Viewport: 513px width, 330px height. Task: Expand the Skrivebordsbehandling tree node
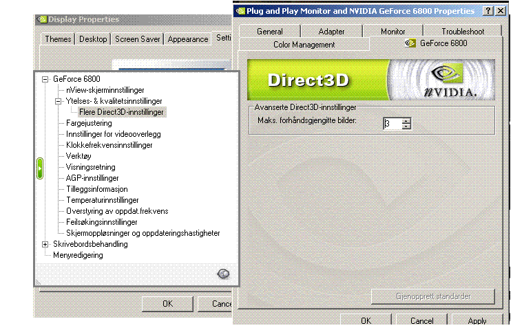45,244
